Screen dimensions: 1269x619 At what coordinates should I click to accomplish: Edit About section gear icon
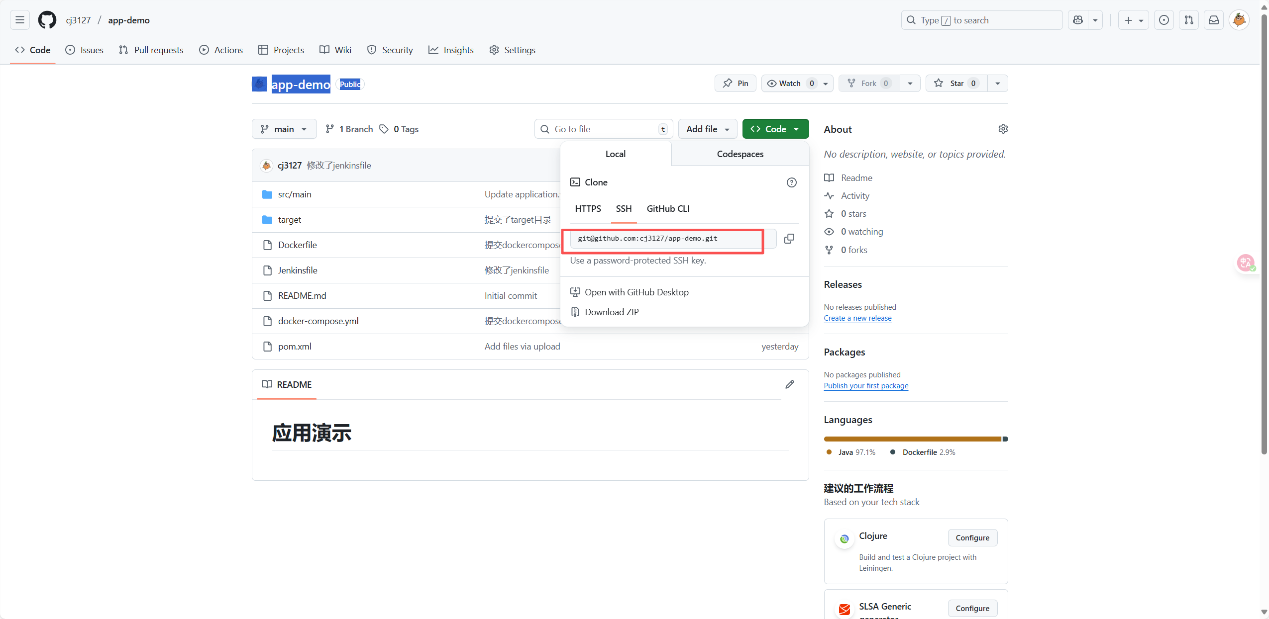(1003, 129)
